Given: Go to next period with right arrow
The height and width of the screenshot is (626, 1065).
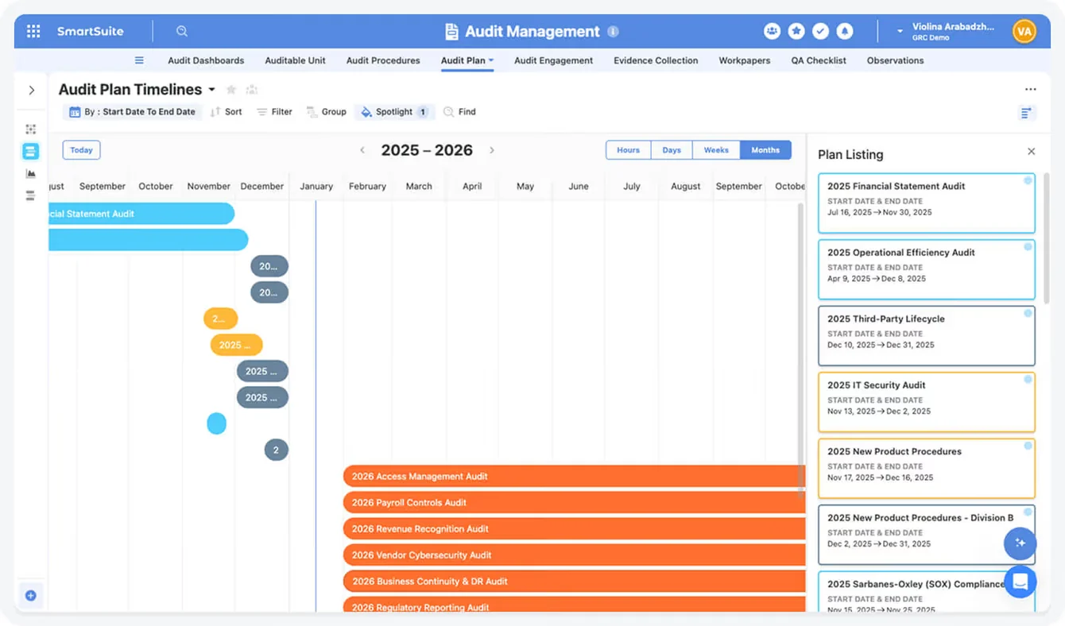Looking at the screenshot, I should point(492,150).
